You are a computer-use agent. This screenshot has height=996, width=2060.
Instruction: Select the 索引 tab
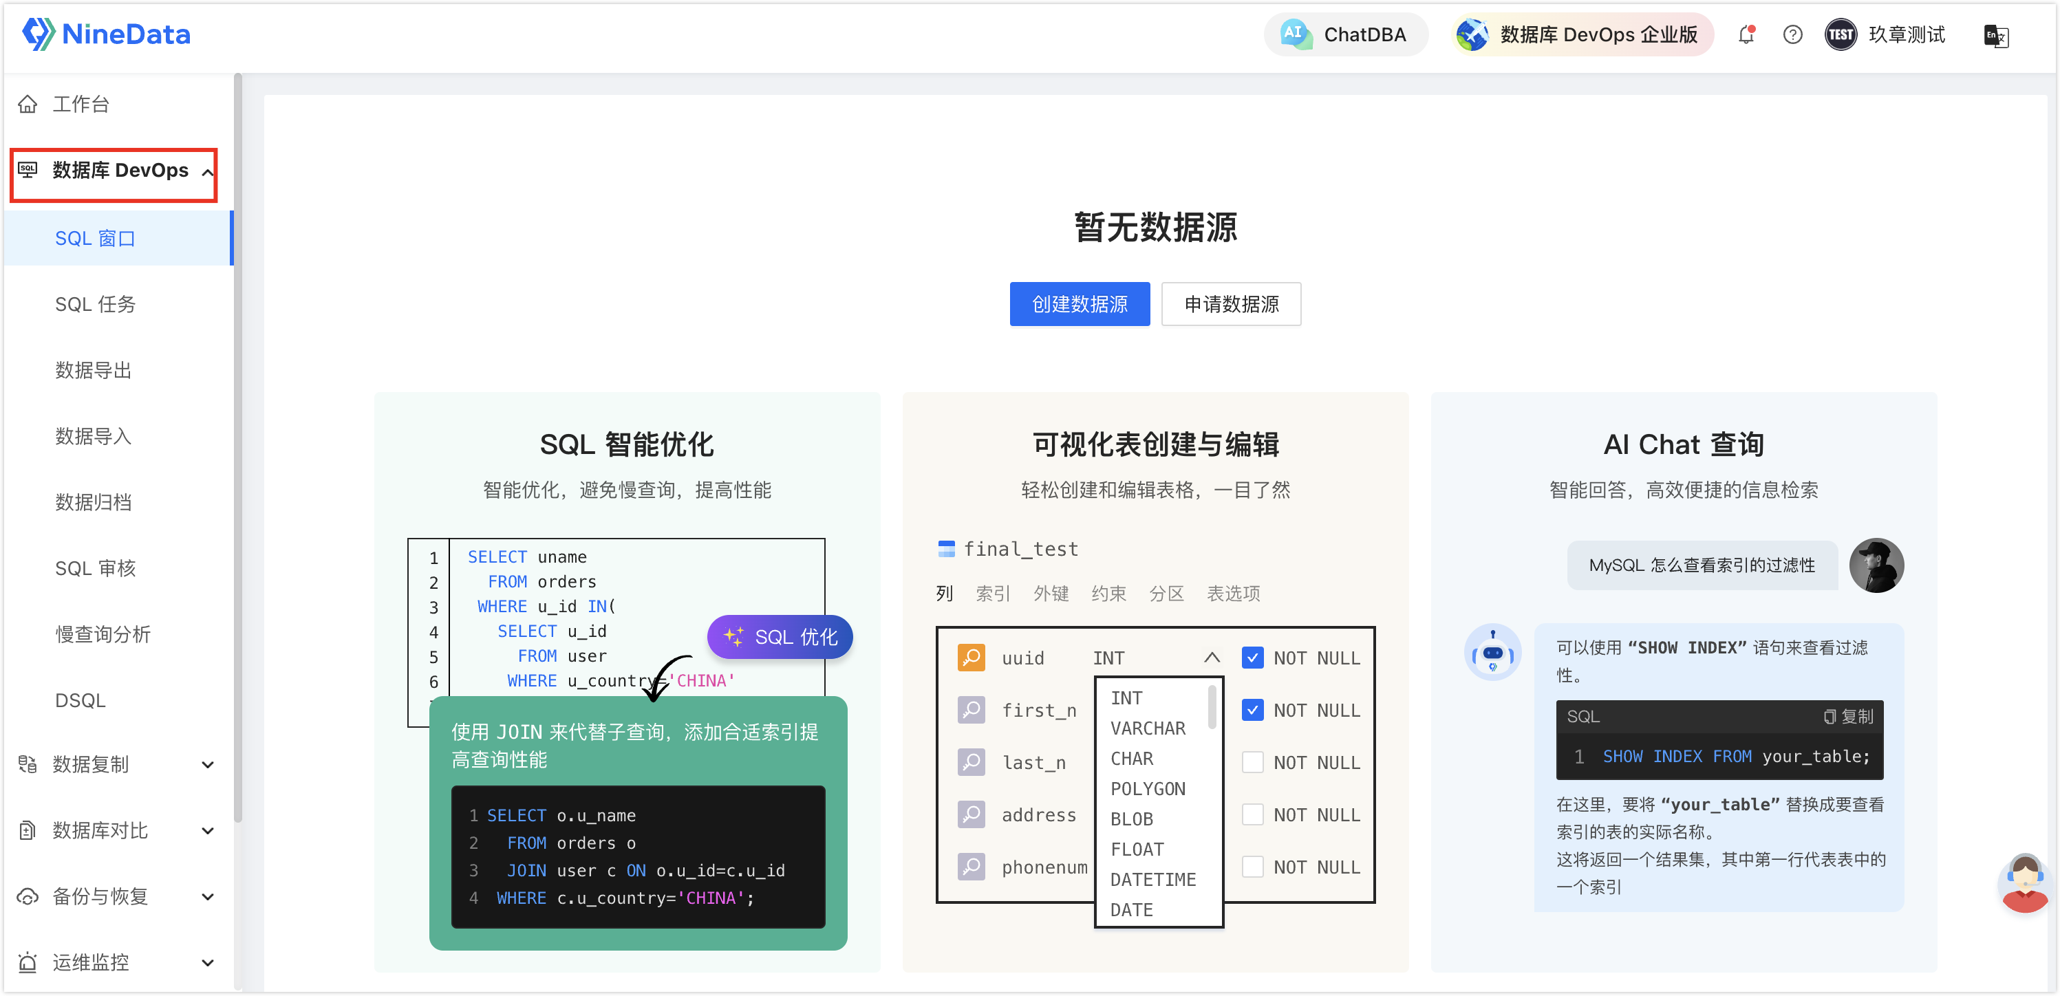tap(994, 593)
